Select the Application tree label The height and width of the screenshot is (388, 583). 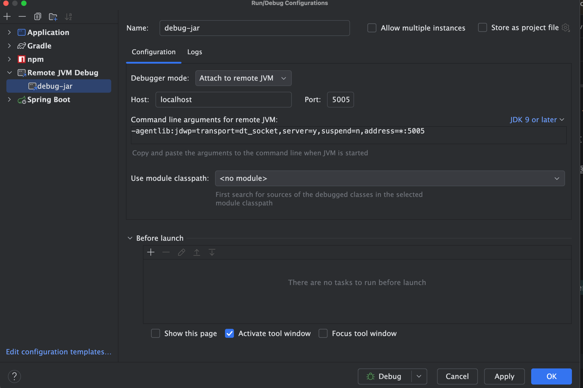[48, 32]
